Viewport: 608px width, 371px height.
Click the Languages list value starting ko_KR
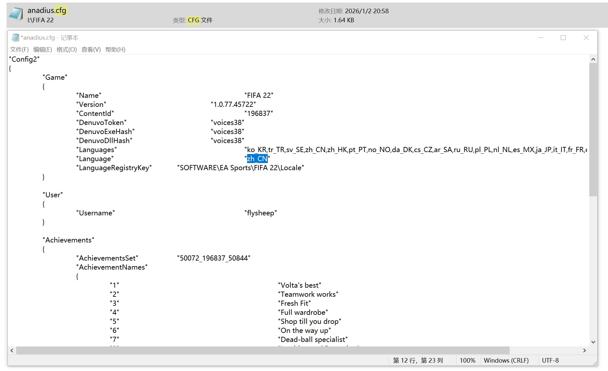[x=416, y=149]
